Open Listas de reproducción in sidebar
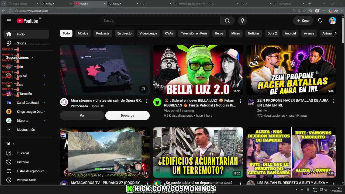345x194 pixels. [26, 171]
